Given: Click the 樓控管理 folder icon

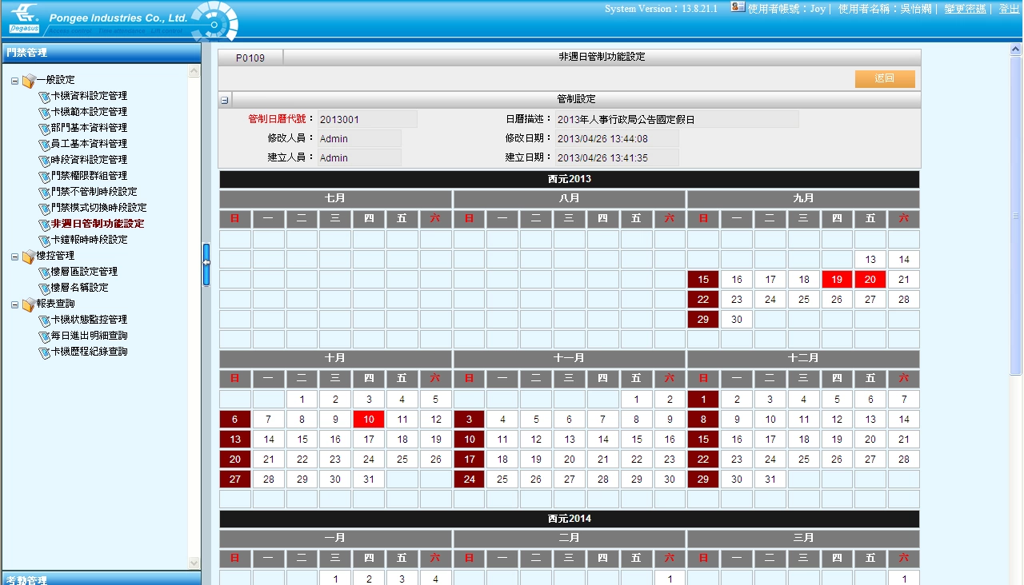Looking at the screenshot, I should (x=30, y=256).
